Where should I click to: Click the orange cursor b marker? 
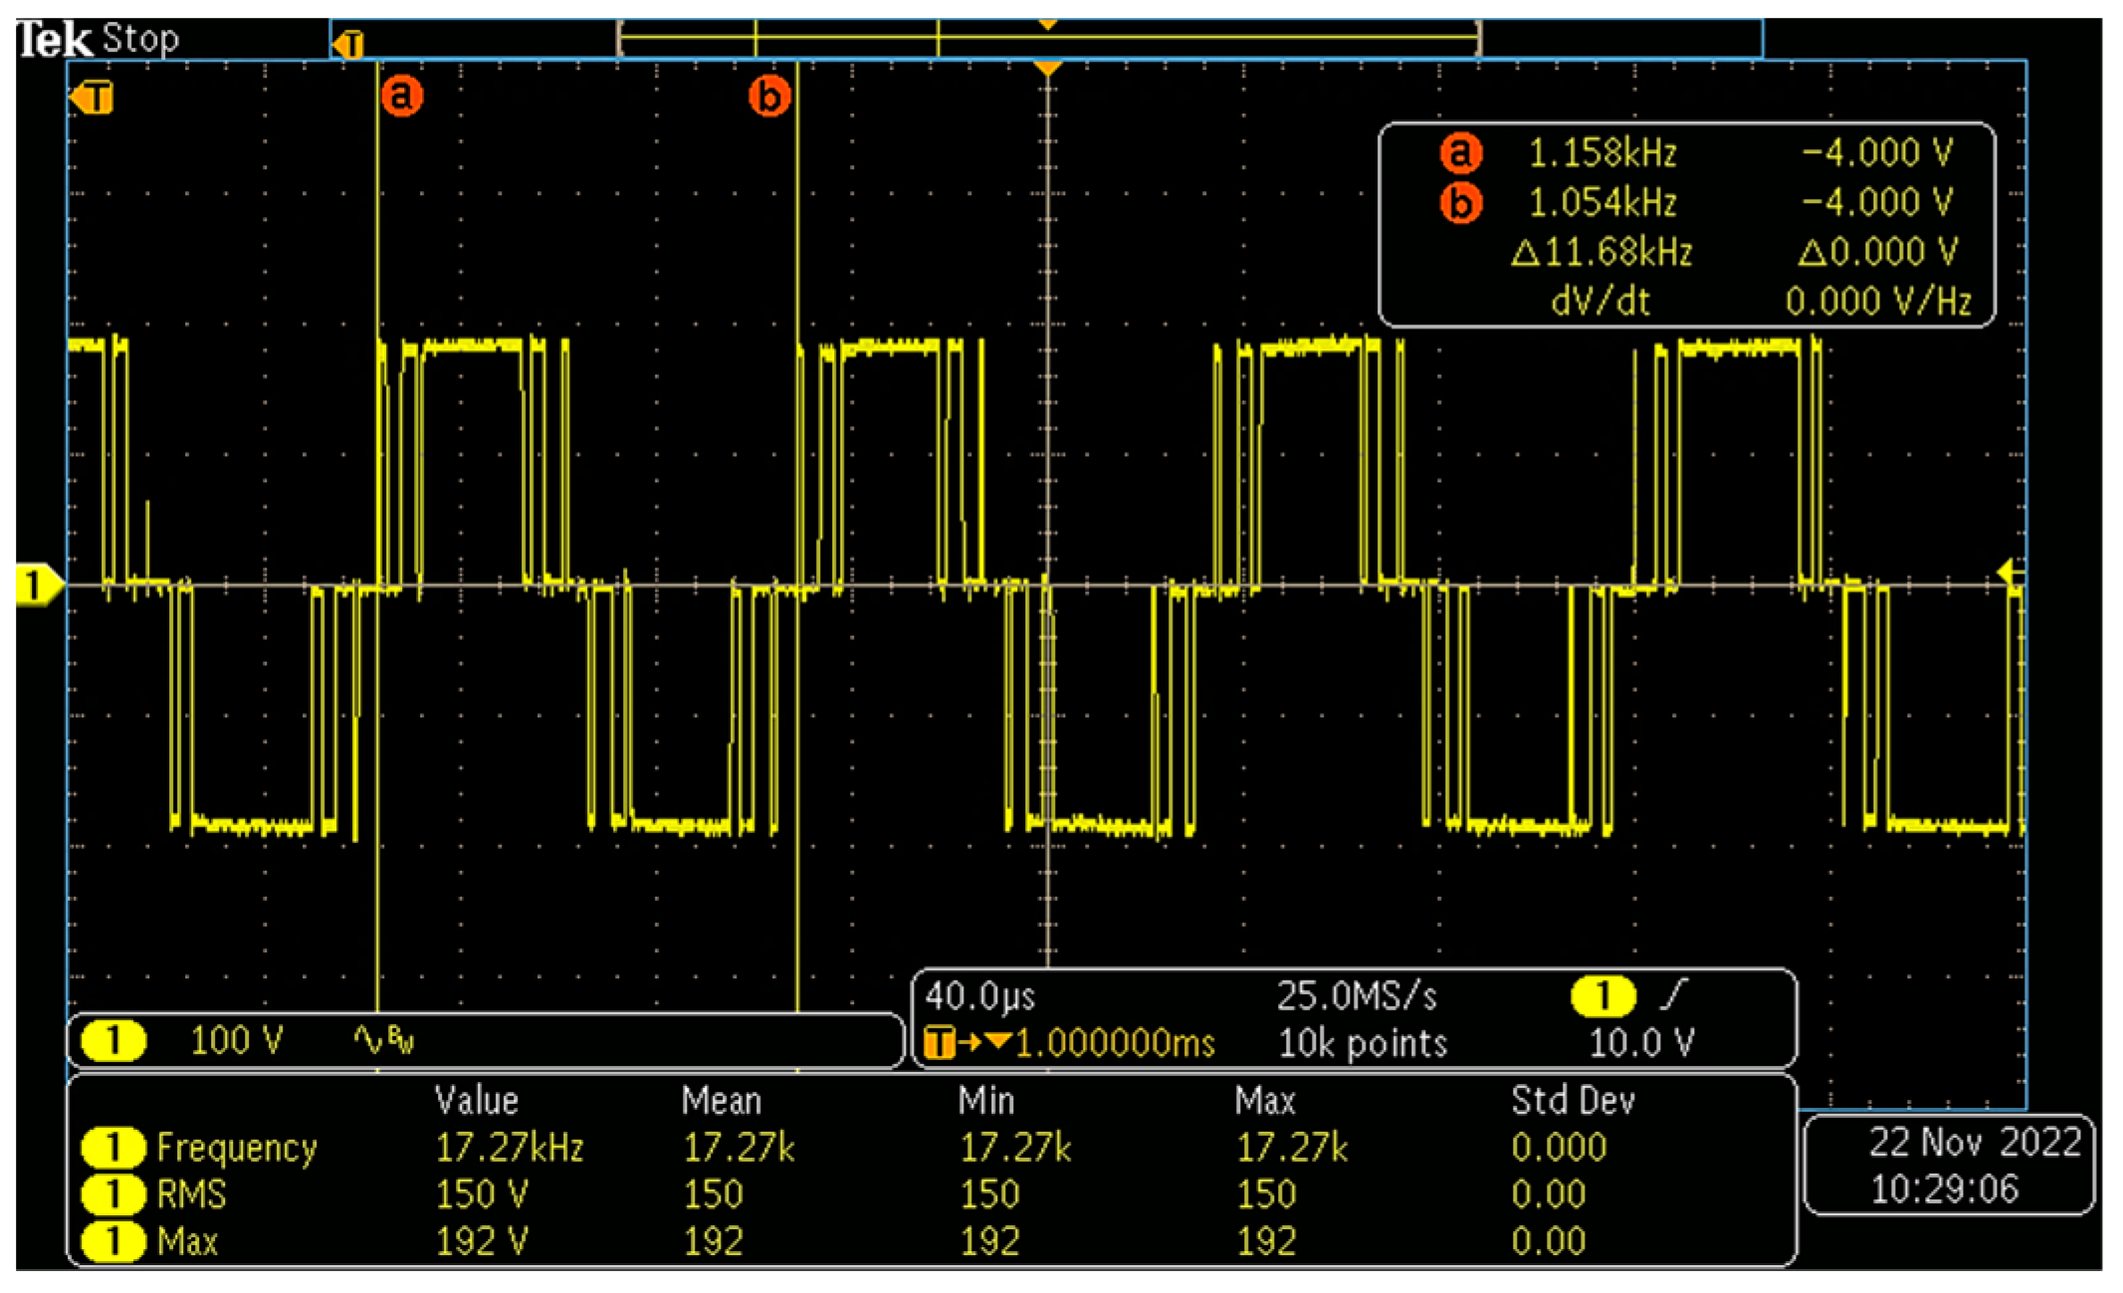click(769, 97)
